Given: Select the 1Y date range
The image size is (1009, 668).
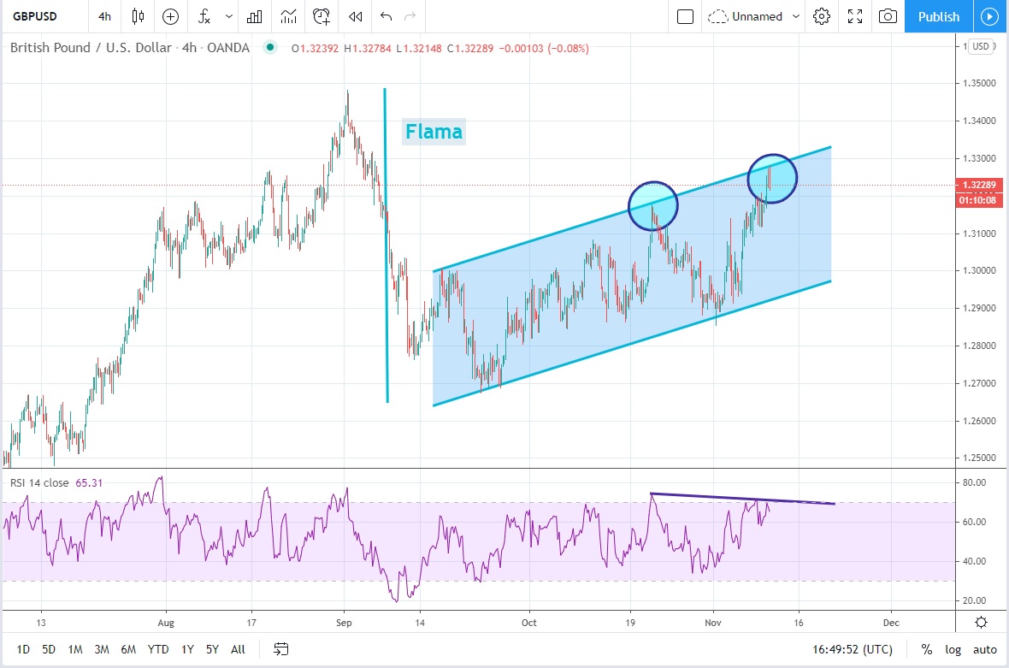Looking at the screenshot, I should pos(187,649).
